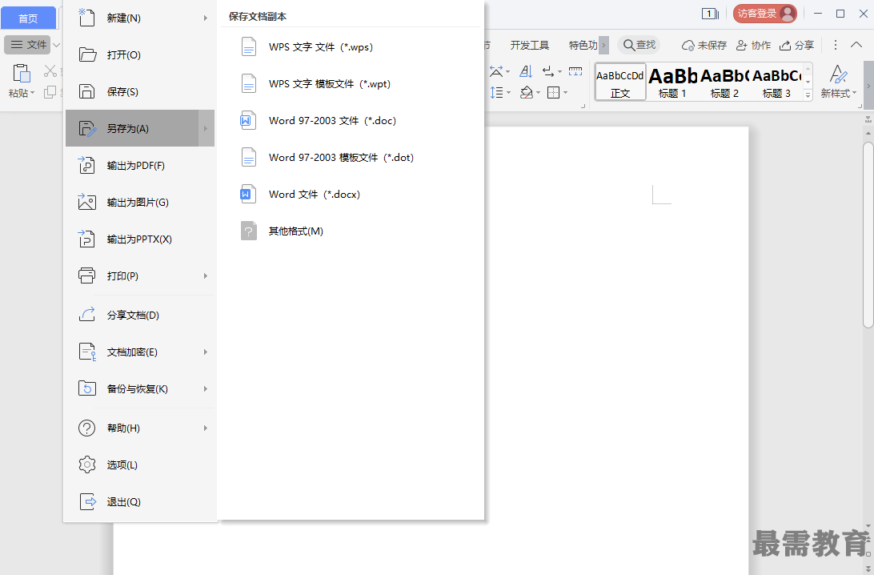Click the share arrow icon beside 分享文档
The height and width of the screenshot is (575, 874).
point(87,315)
